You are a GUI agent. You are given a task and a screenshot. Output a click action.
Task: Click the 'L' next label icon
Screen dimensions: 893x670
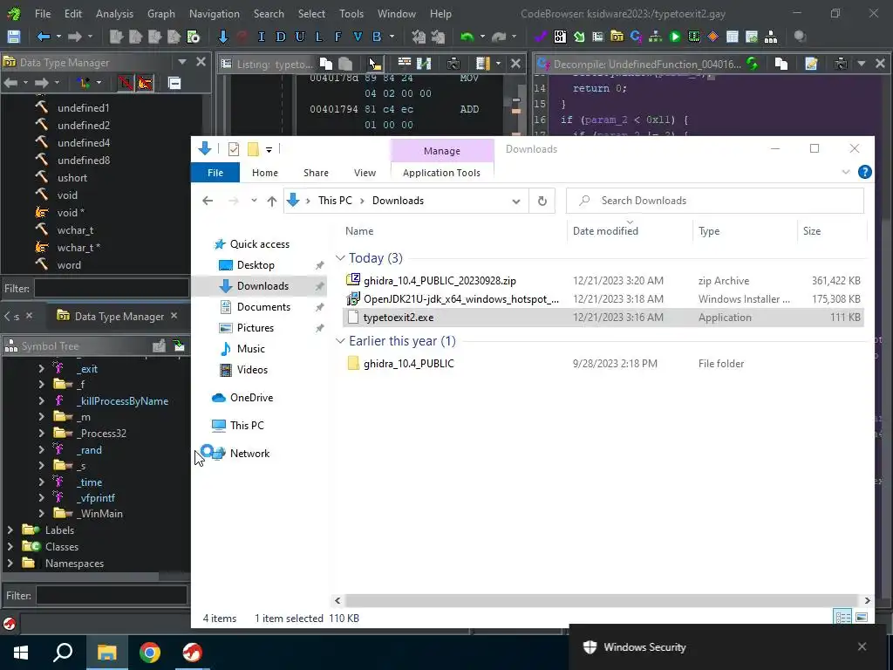[x=319, y=37]
